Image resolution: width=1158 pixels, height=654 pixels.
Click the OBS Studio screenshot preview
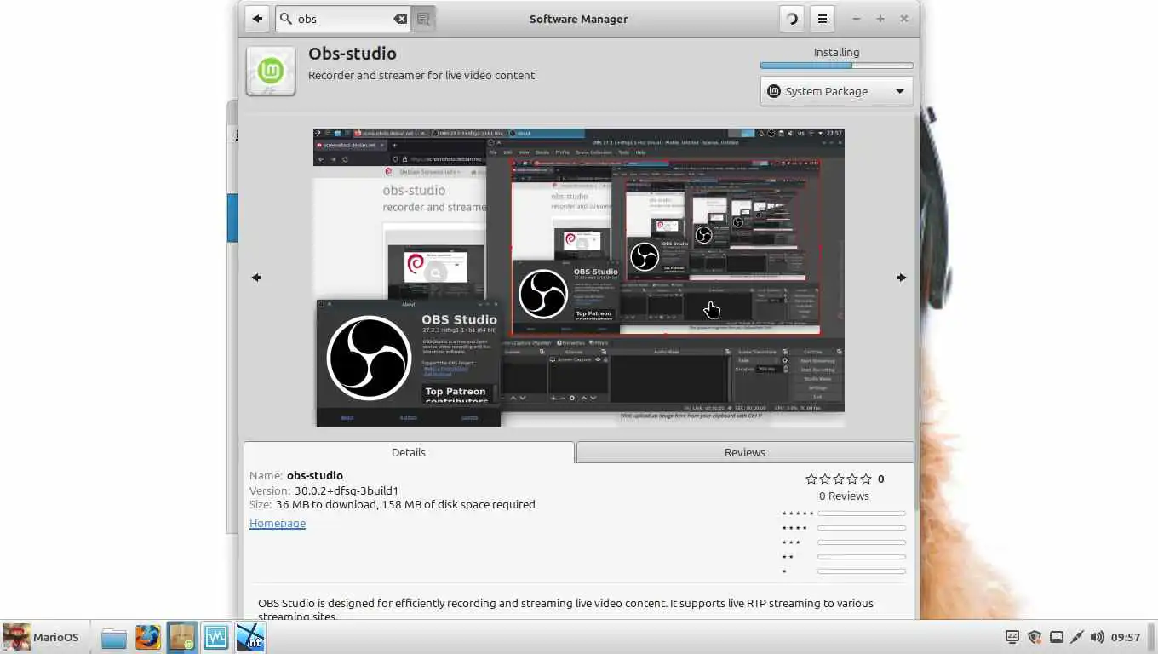point(579,278)
